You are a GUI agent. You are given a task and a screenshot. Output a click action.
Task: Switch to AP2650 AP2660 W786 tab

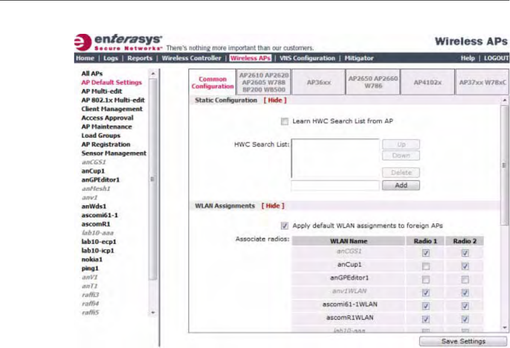373,82
